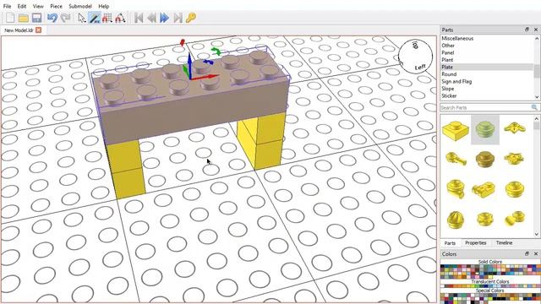Open the Piece menu
This screenshot has width=541, height=304.
(x=57, y=6)
